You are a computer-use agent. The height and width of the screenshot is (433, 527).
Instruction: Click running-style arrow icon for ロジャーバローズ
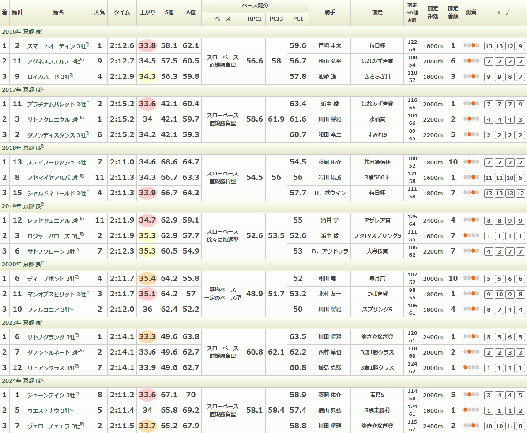(471, 236)
